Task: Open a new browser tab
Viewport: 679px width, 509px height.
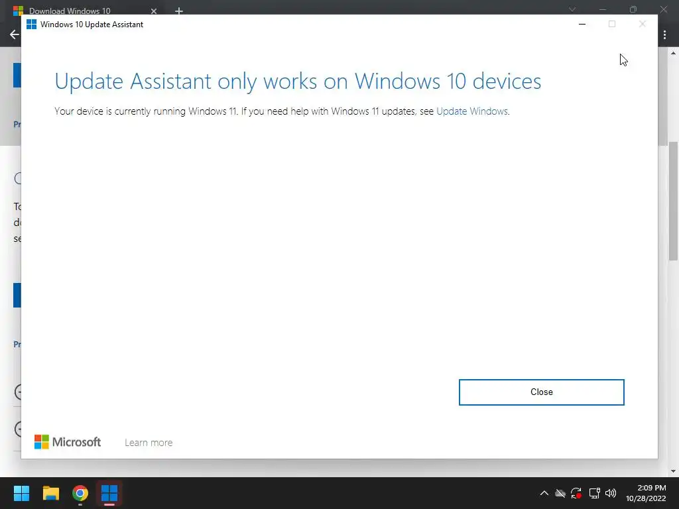Action: [179, 11]
